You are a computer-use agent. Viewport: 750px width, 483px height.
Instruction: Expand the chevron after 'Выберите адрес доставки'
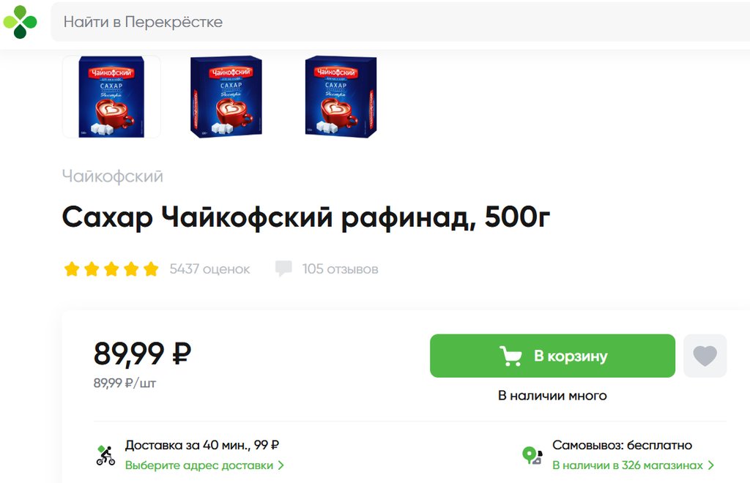pos(281,465)
